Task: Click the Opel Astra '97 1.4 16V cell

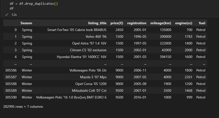Action: click(x=89, y=43)
